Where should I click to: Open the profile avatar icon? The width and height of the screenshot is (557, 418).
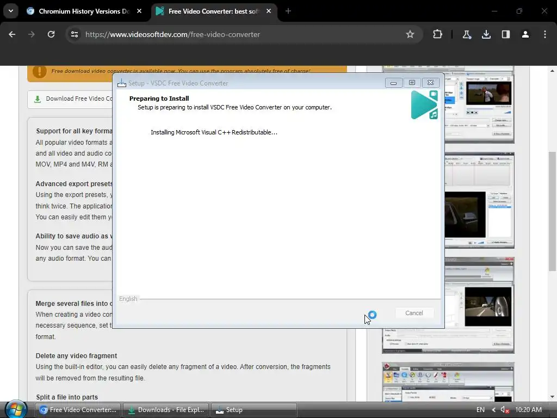(525, 34)
